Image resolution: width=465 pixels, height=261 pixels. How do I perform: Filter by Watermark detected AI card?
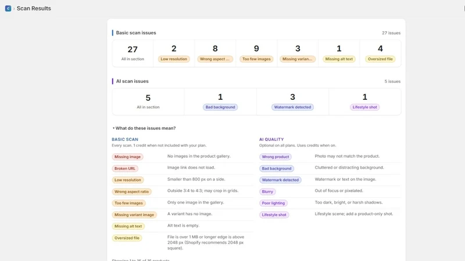tap(292, 101)
